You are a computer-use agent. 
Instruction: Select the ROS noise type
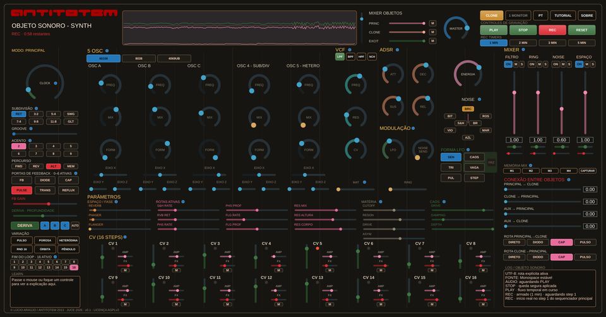pos(485,116)
